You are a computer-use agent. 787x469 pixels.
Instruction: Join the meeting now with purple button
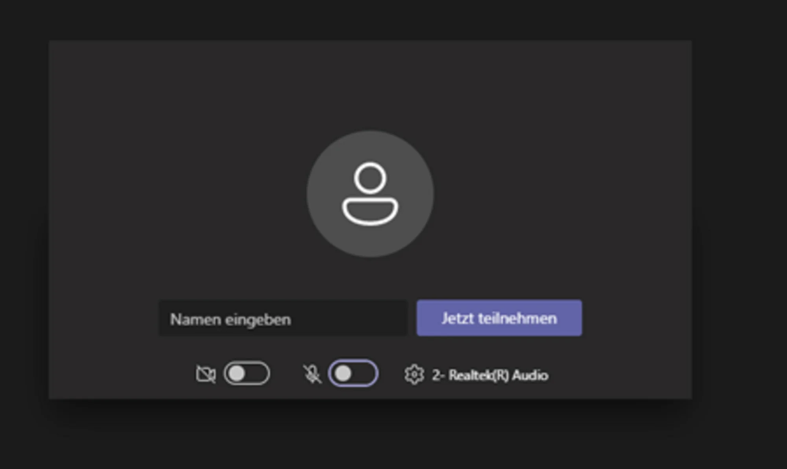point(499,318)
